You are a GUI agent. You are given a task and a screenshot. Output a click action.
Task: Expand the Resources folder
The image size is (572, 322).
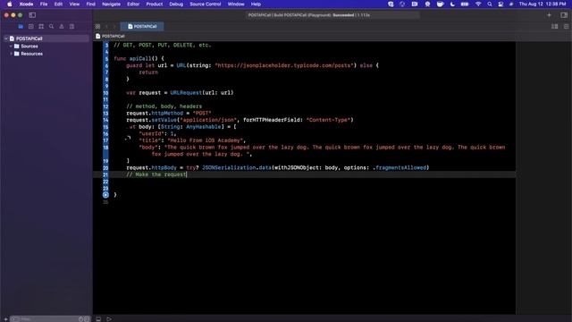tap(11, 54)
